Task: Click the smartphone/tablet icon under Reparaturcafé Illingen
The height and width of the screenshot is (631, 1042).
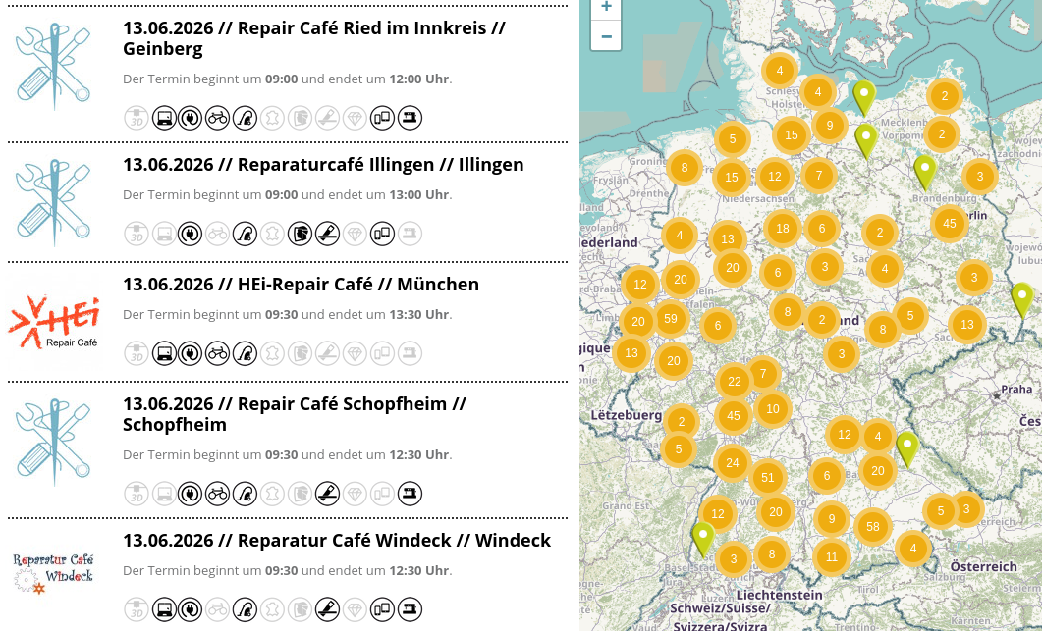Action: pos(382,234)
